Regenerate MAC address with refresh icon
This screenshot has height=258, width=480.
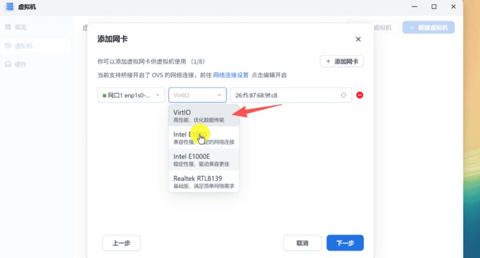(343, 95)
